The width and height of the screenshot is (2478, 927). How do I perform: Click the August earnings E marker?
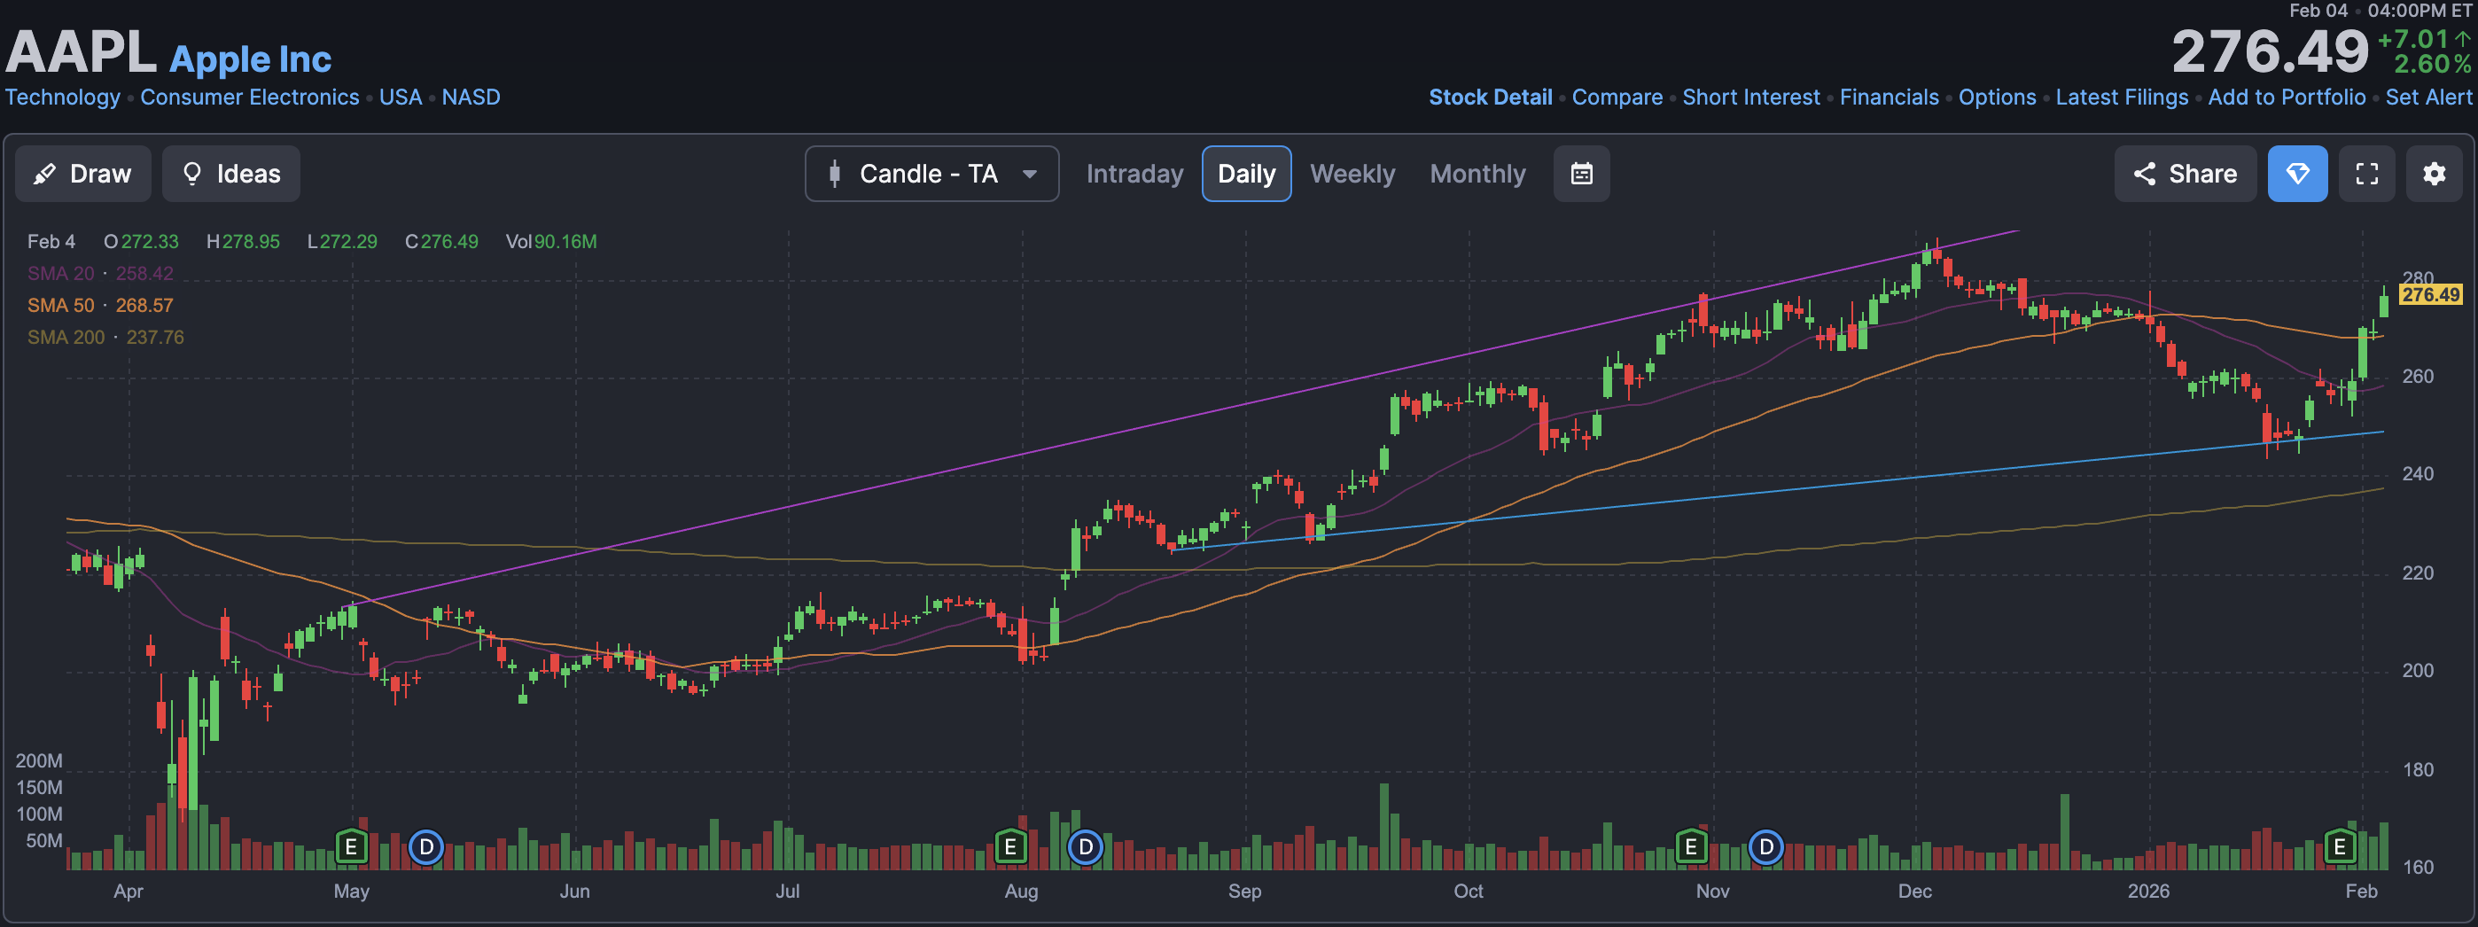tap(1009, 847)
